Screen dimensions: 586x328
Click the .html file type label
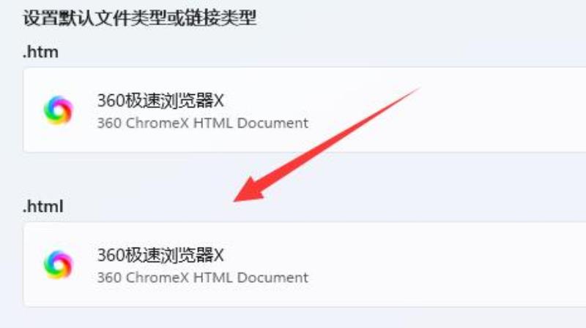pyautogui.click(x=43, y=207)
